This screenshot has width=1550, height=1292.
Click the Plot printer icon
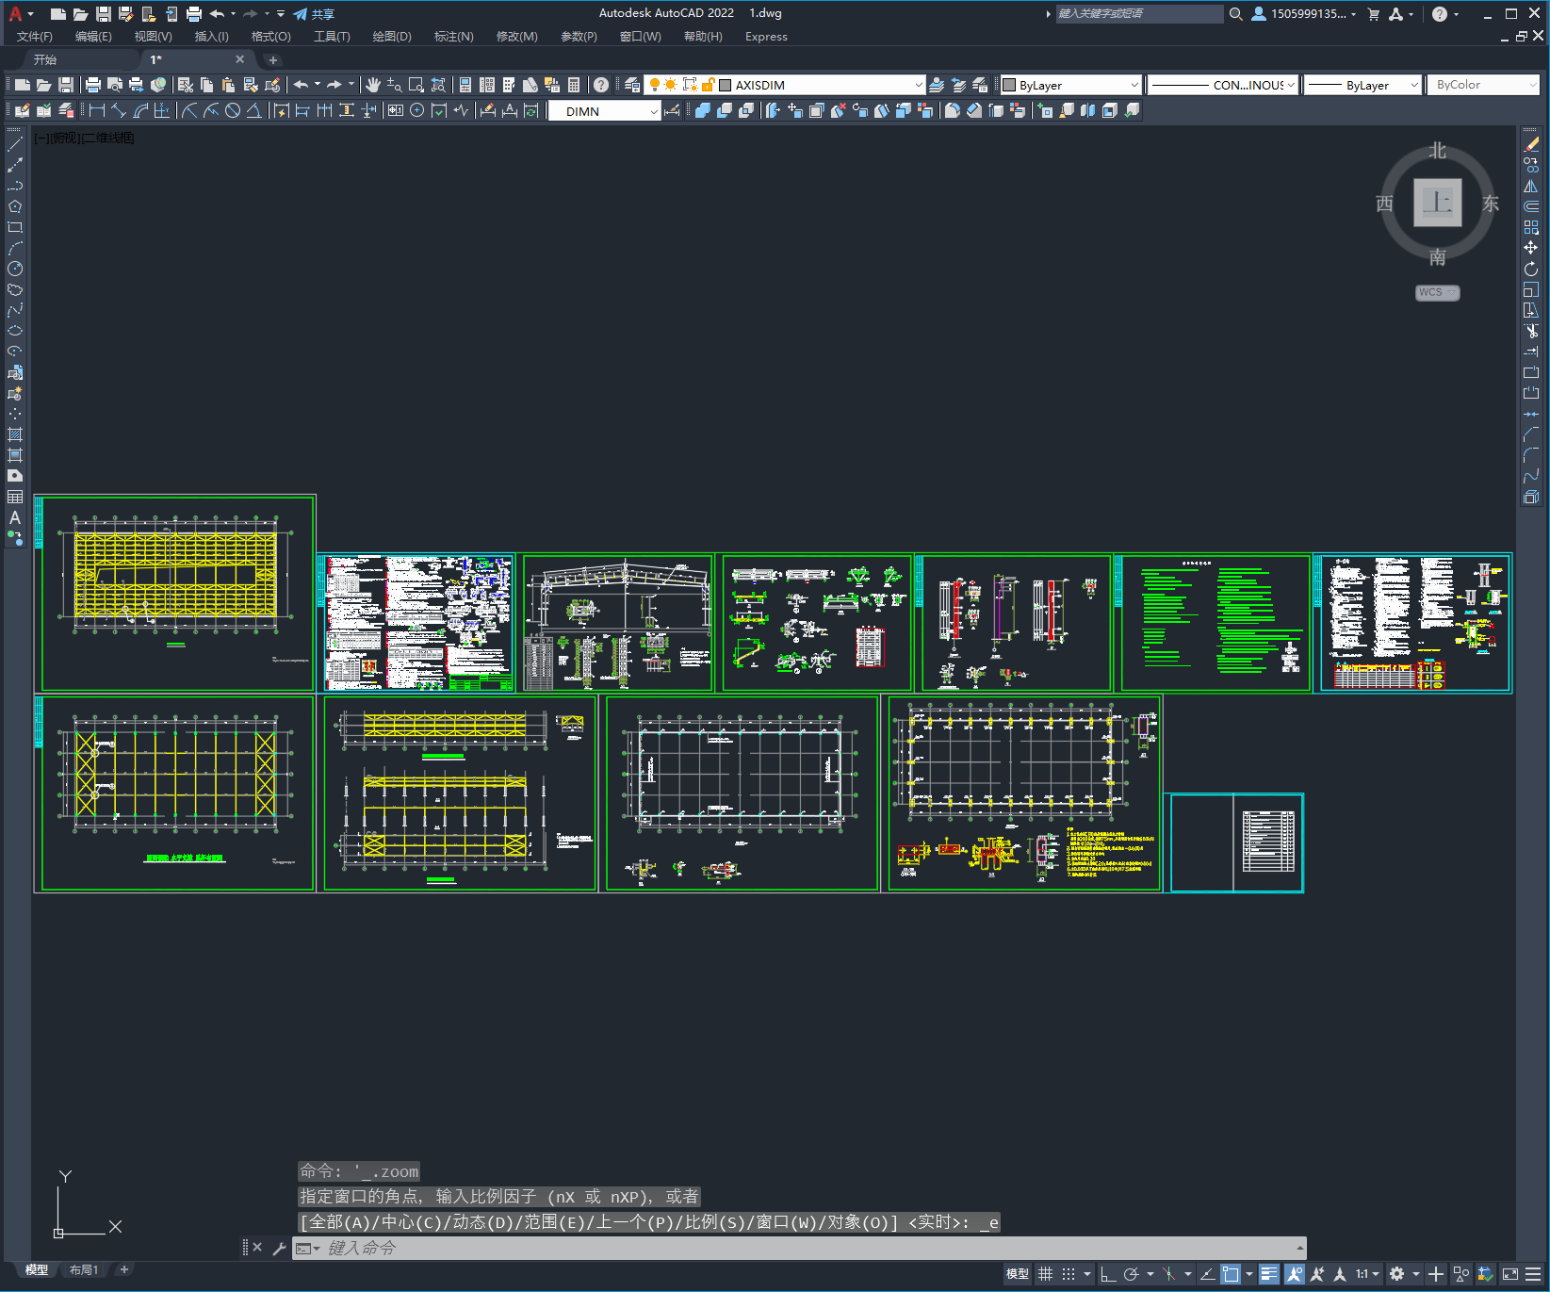(x=93, y=85)
